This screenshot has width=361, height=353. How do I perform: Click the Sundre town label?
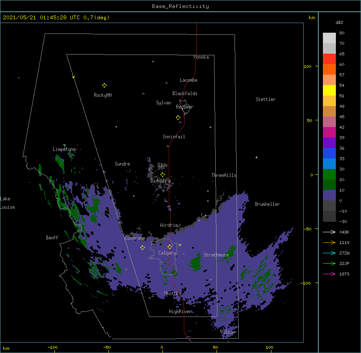[x=122, y=164]
